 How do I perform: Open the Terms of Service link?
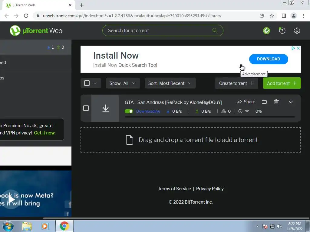pos(174,188)
